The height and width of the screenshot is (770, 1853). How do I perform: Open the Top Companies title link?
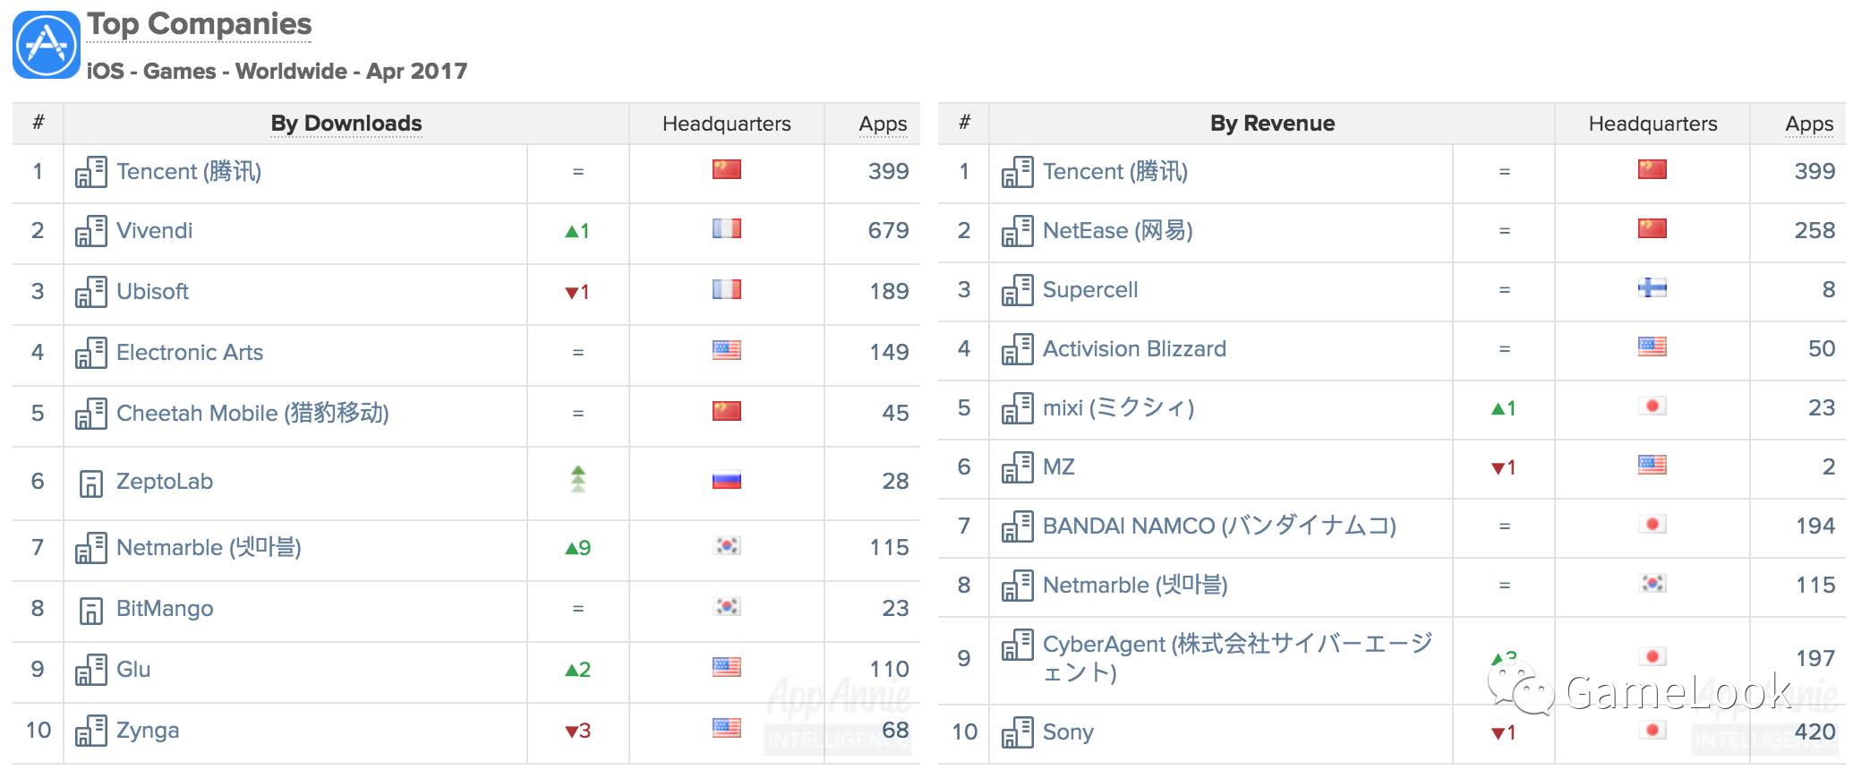click(199, 24)
